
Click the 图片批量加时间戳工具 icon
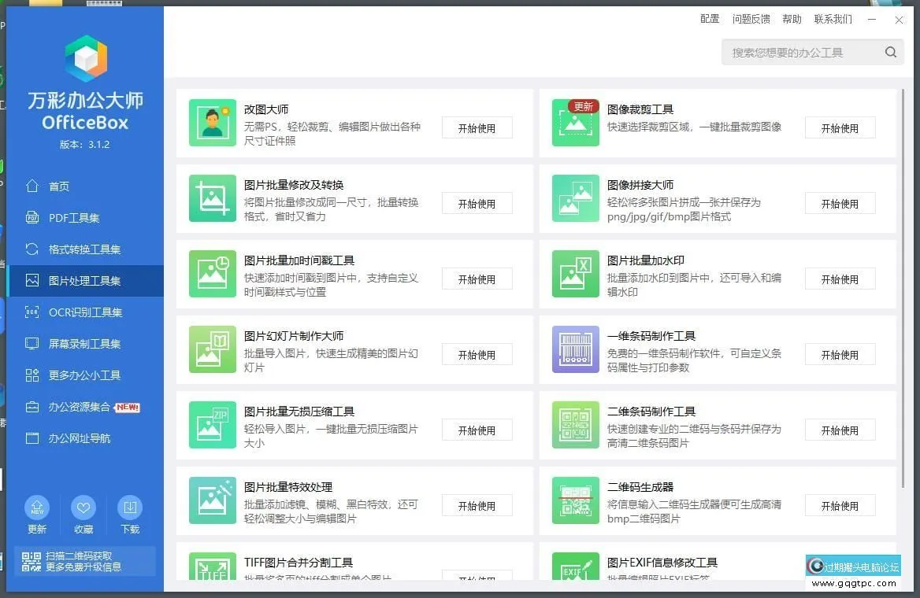[213, 274]
